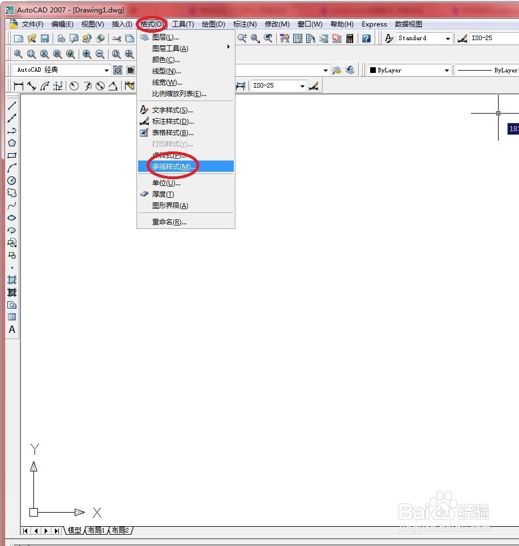Select the Polygon draw tool
The width and height of the screenshot is (519, 546).
pyautogui.click(x=12, y=143)
